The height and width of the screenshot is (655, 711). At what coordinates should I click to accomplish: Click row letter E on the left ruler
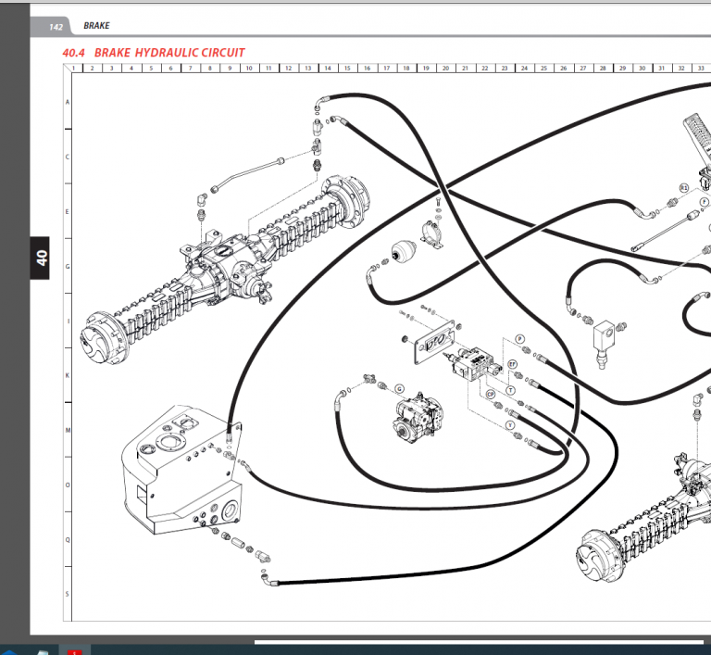coord(68,211)
